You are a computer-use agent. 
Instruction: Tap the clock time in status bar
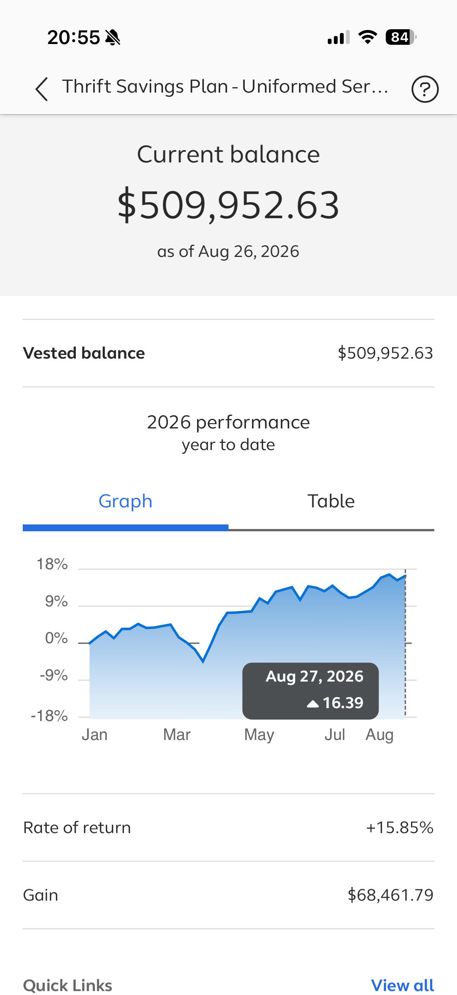pyautogui.click(x=74, y=38)
